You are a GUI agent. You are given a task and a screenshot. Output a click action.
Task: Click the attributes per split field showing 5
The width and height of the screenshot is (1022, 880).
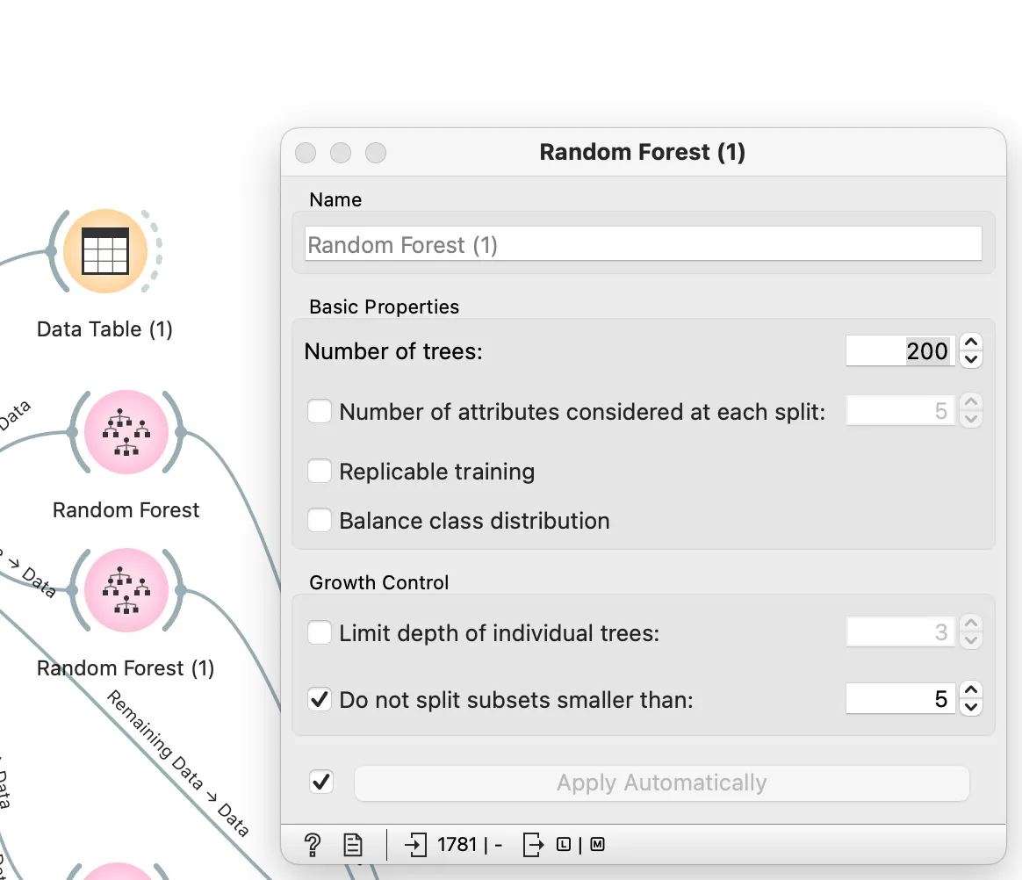tap(901, 411)
